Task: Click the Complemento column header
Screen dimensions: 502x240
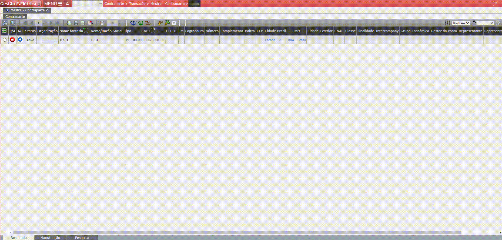Action: [x=232, y=31]
